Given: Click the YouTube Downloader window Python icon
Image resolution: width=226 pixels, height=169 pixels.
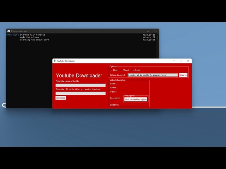Looking at the screenshot, I should click(x=55, y=61).
